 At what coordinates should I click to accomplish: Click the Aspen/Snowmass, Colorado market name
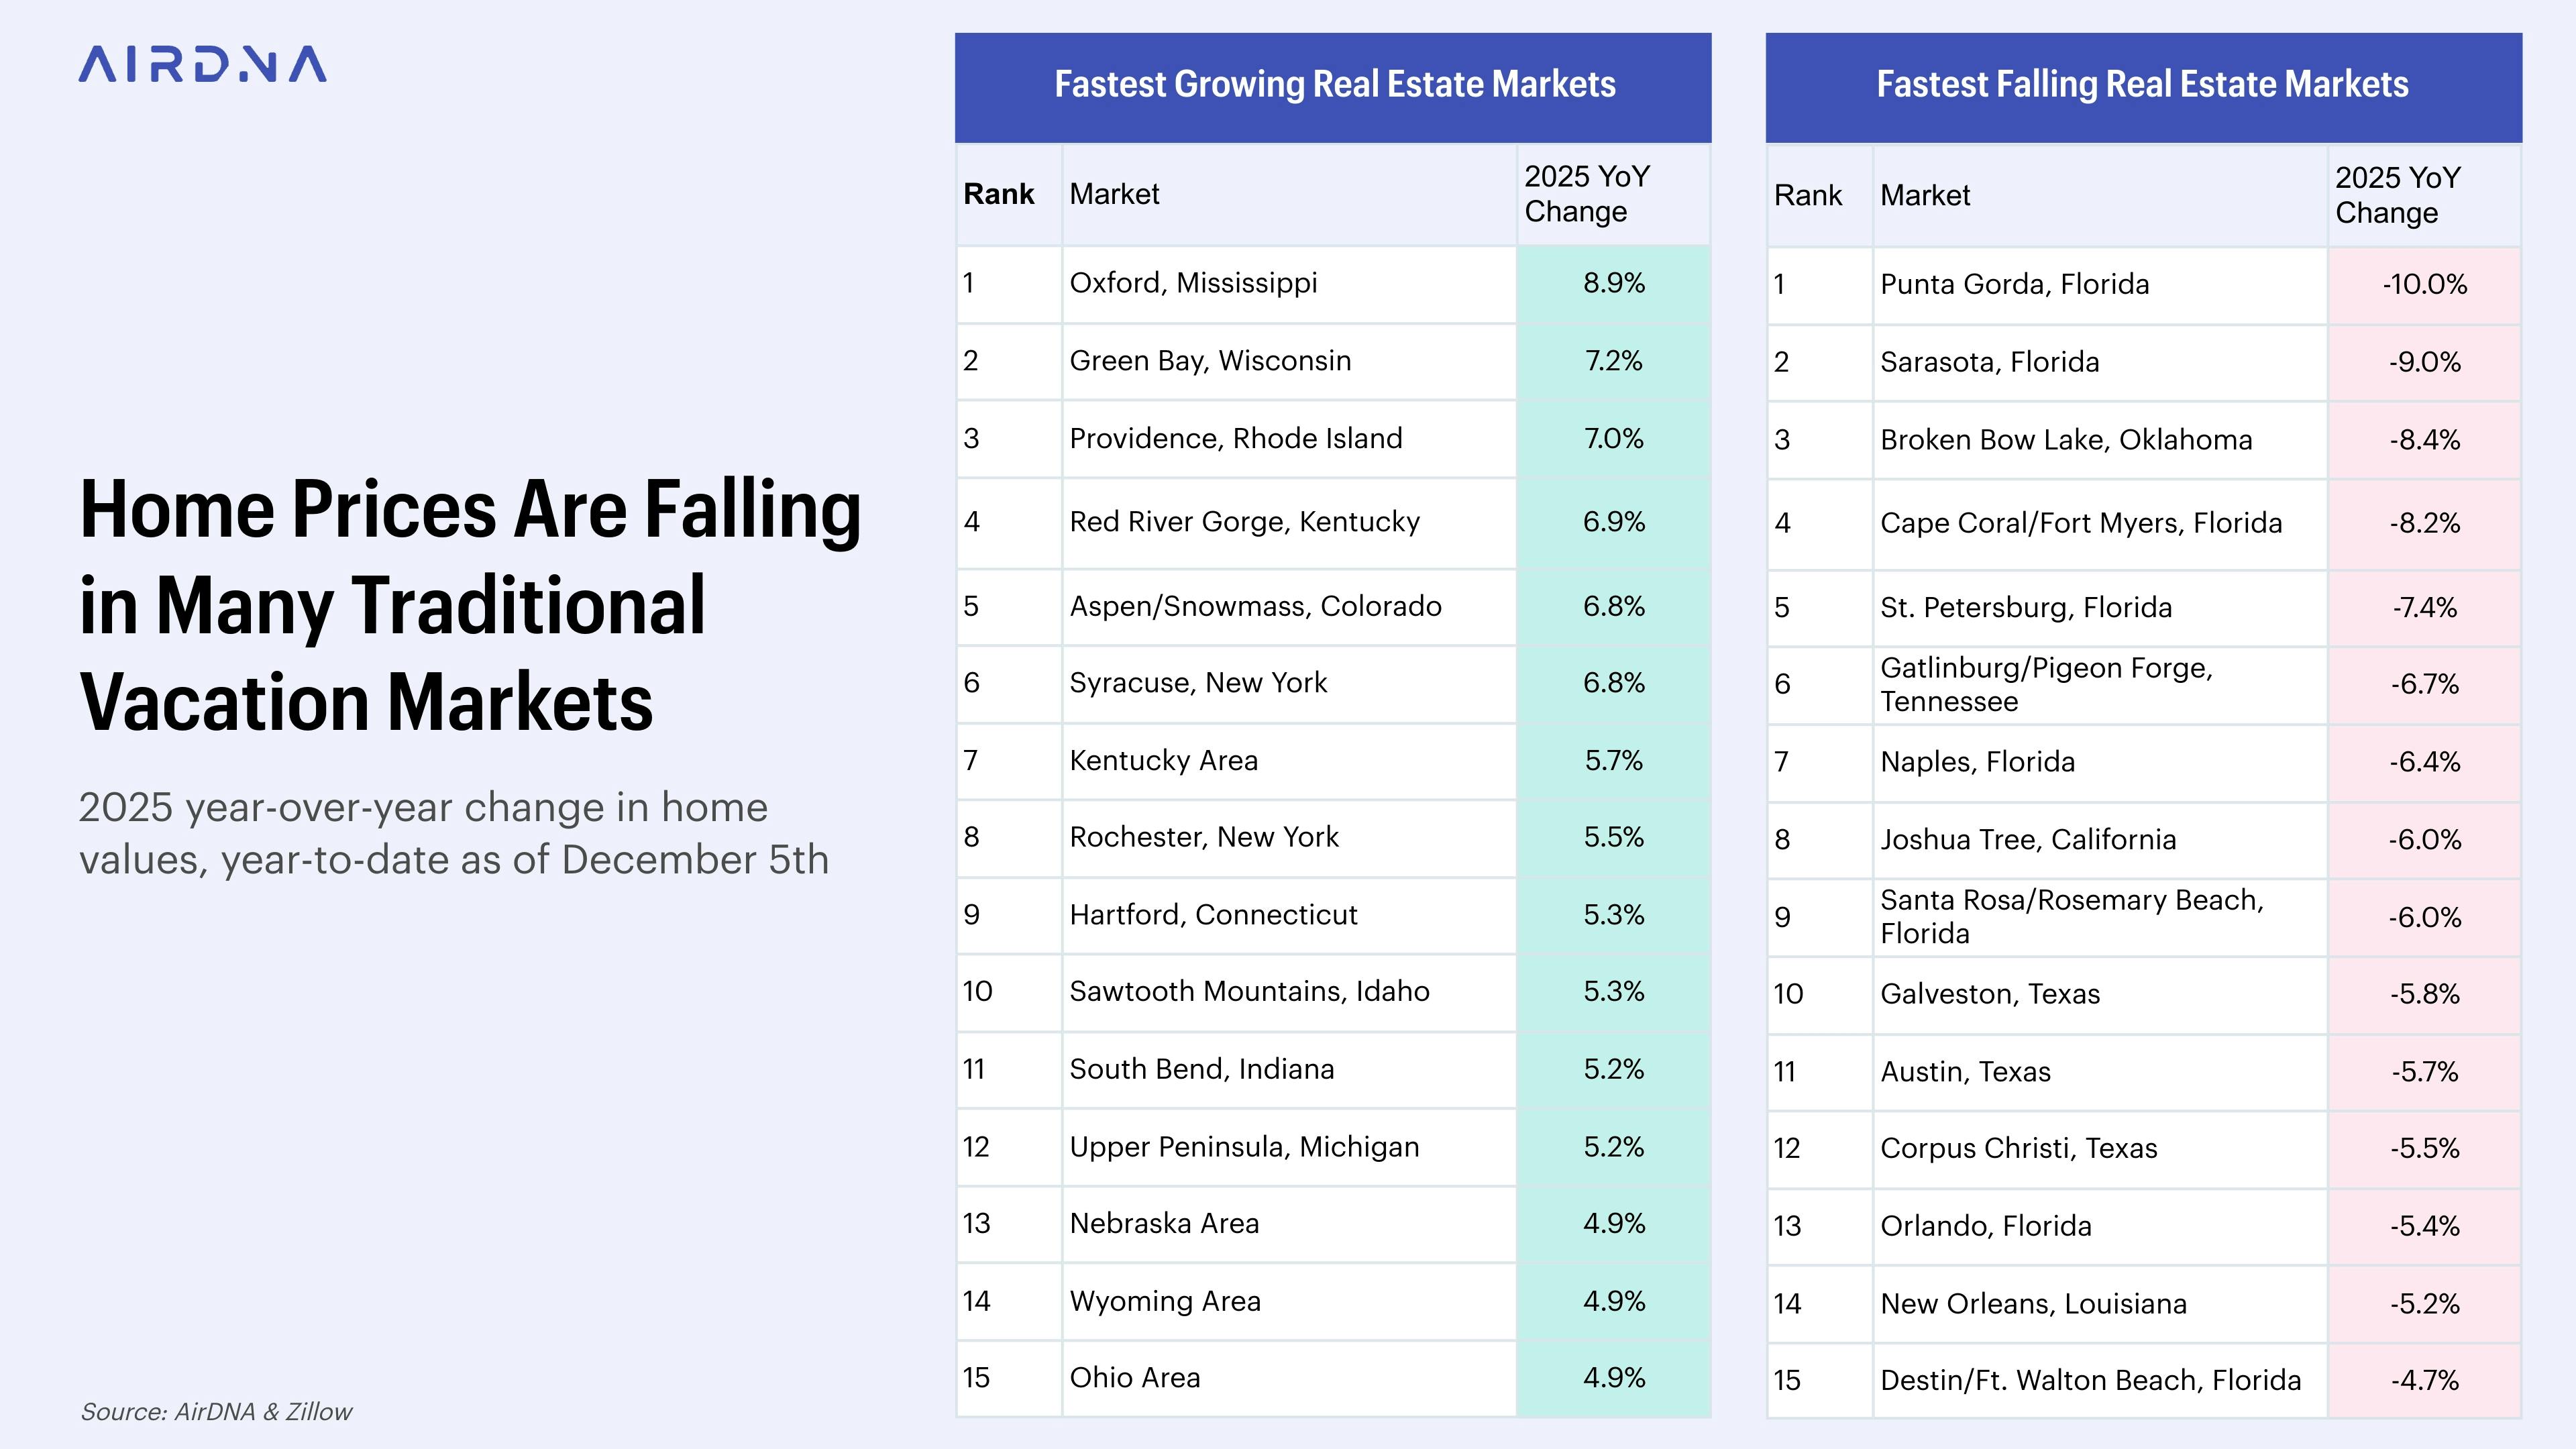tap(1255, 606)
